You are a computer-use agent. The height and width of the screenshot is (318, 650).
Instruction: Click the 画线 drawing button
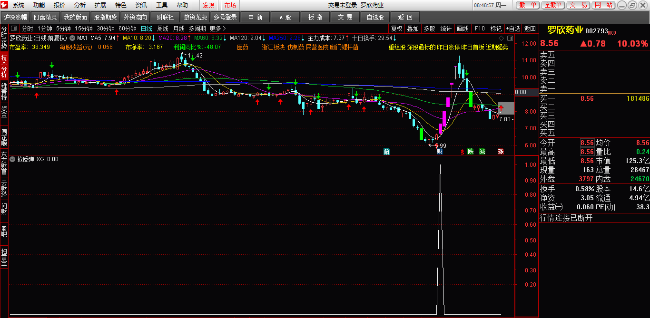[x=463, y=29]
